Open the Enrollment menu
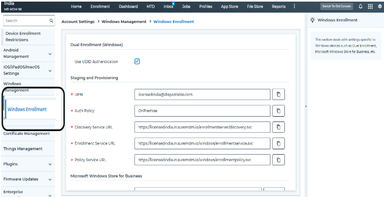 100,6
